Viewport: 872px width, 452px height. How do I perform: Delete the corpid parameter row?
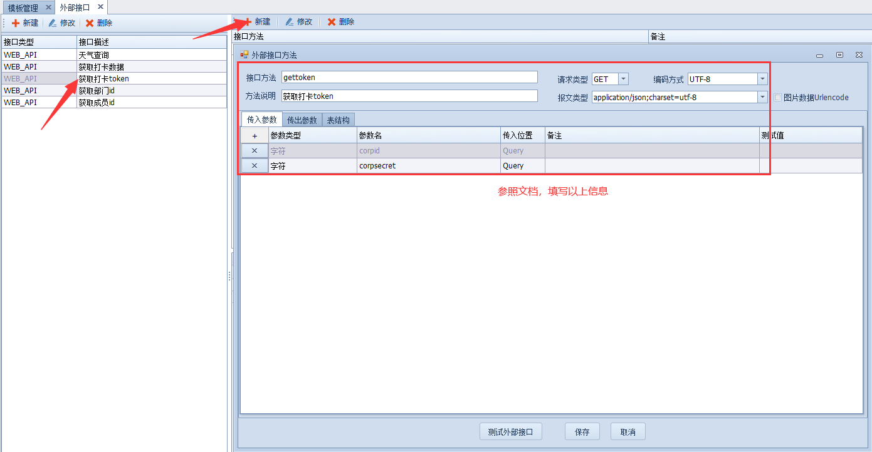coord(255,151)
